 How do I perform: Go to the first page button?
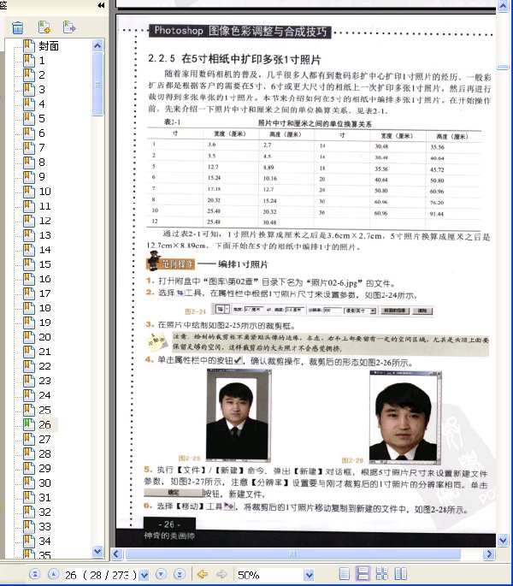(x=34, y=574)
